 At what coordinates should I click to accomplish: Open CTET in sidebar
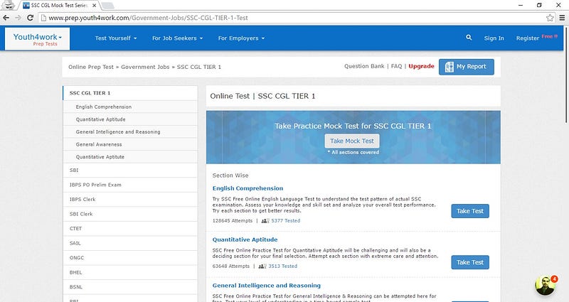130,228
